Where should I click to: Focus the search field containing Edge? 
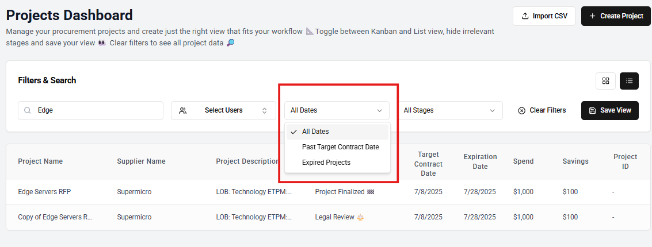pos(98,110)
